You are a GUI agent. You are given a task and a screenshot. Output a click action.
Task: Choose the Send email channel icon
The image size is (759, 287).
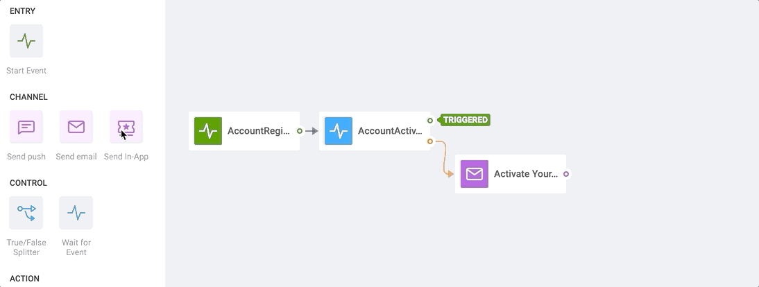click(76, 127)
